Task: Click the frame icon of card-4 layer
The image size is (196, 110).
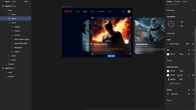Action: [x=9, y=56]
